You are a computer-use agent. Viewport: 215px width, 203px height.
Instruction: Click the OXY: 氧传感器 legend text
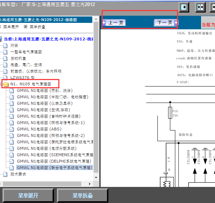click(189, 67)
